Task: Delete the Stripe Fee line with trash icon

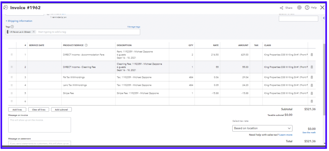Action: (x=312, y=93)
